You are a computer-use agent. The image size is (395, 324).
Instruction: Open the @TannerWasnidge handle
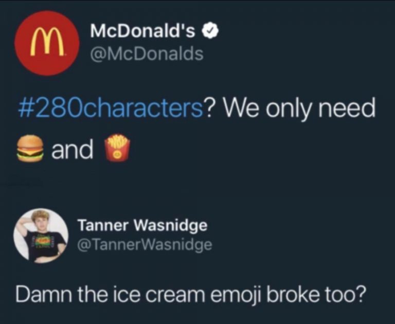(145, 245)
